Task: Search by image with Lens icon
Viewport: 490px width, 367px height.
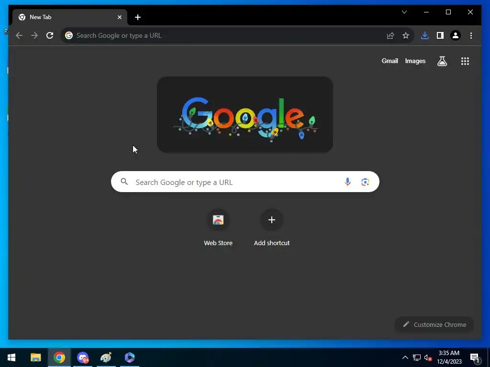Action: point(365,182)
